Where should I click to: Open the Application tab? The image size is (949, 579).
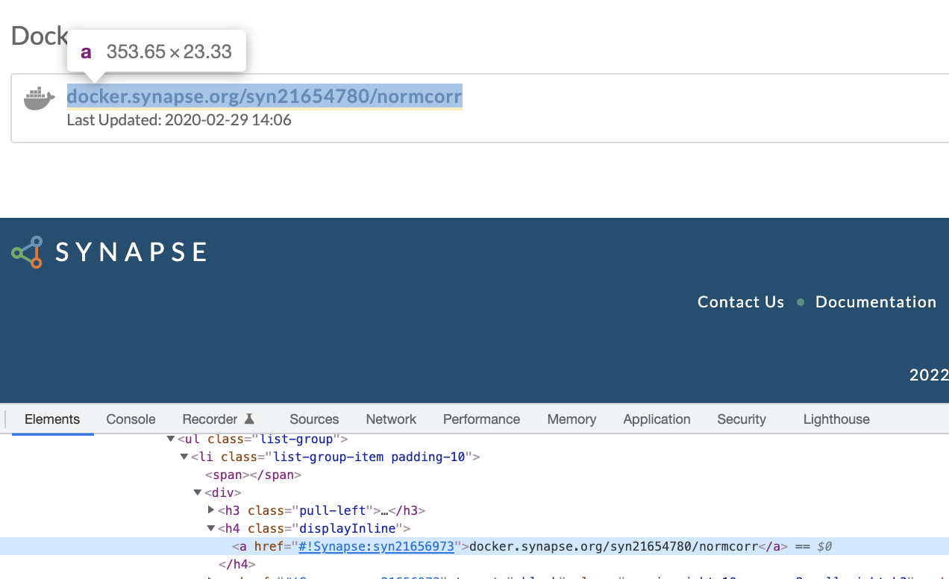point(657,419)
